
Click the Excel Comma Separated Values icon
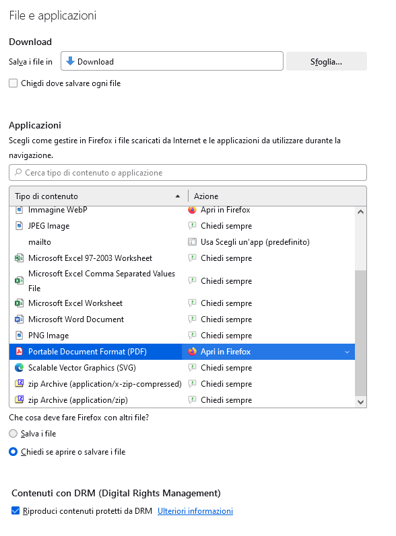coord(19,280)
